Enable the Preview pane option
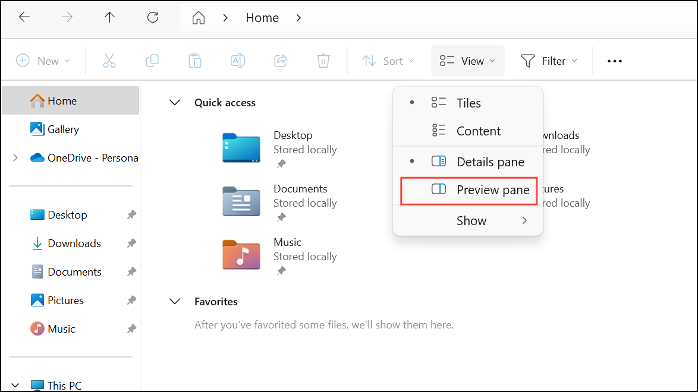The image size is (698, 392). point(493,189)
